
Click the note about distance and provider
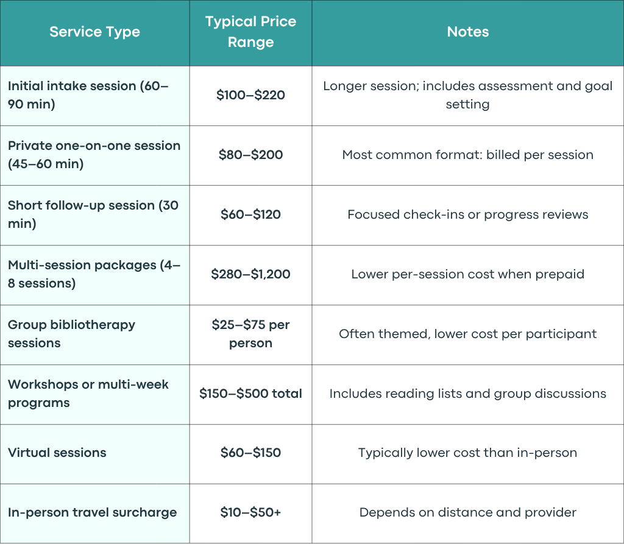467,513
